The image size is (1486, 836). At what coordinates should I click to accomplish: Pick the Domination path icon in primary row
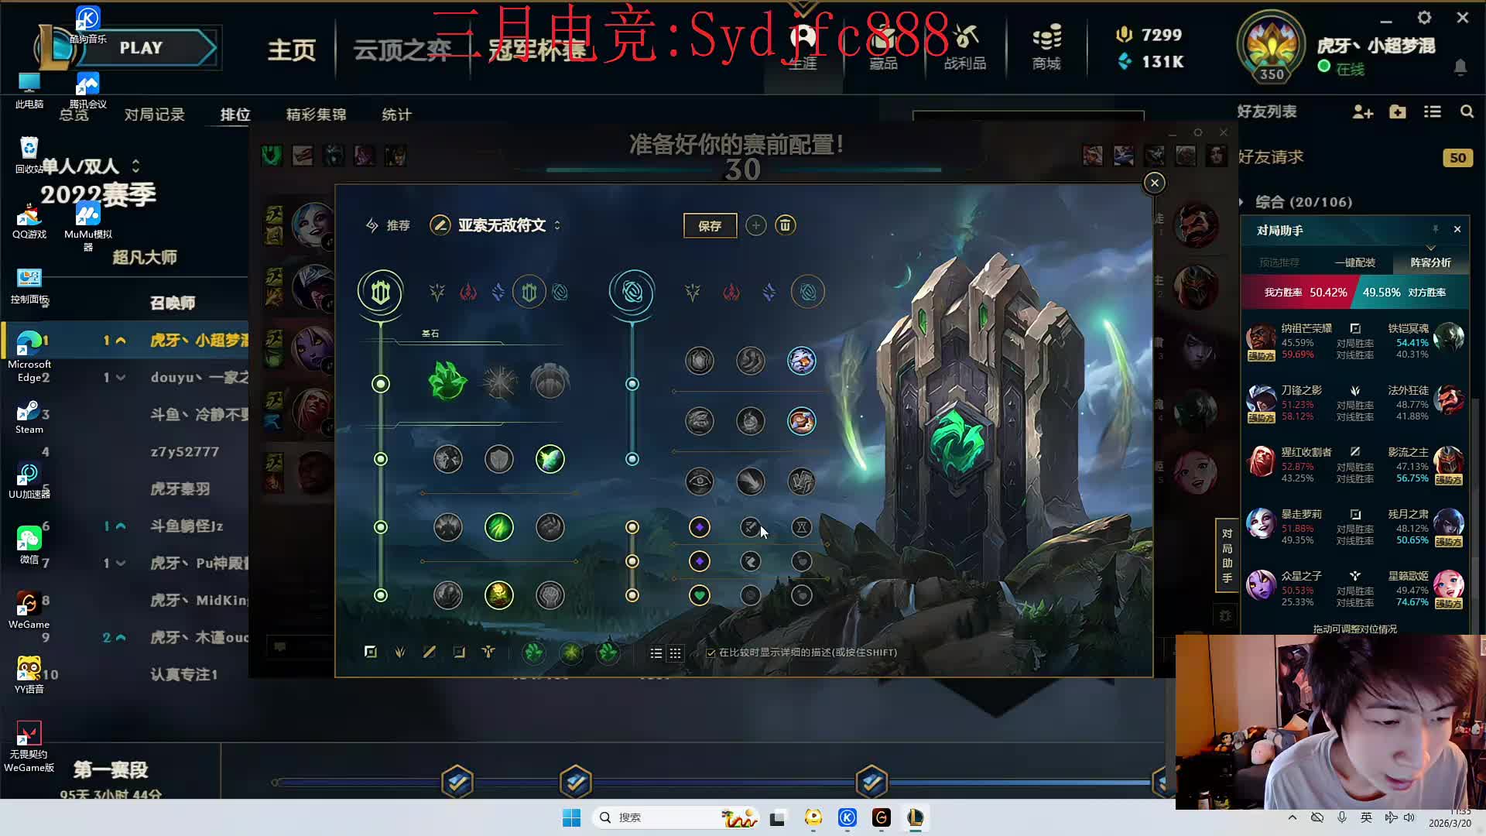(467, 293)
